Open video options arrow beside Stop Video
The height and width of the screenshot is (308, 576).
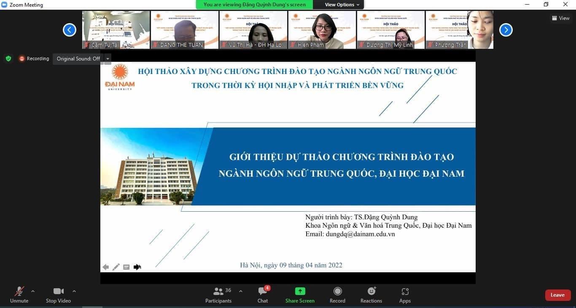click(74, 291)
